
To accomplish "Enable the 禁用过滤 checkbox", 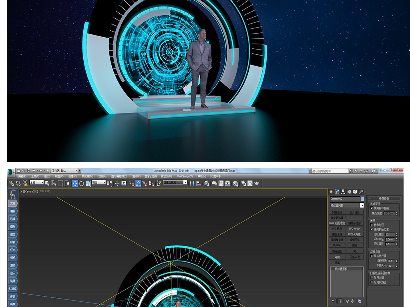I will point(372,277).
